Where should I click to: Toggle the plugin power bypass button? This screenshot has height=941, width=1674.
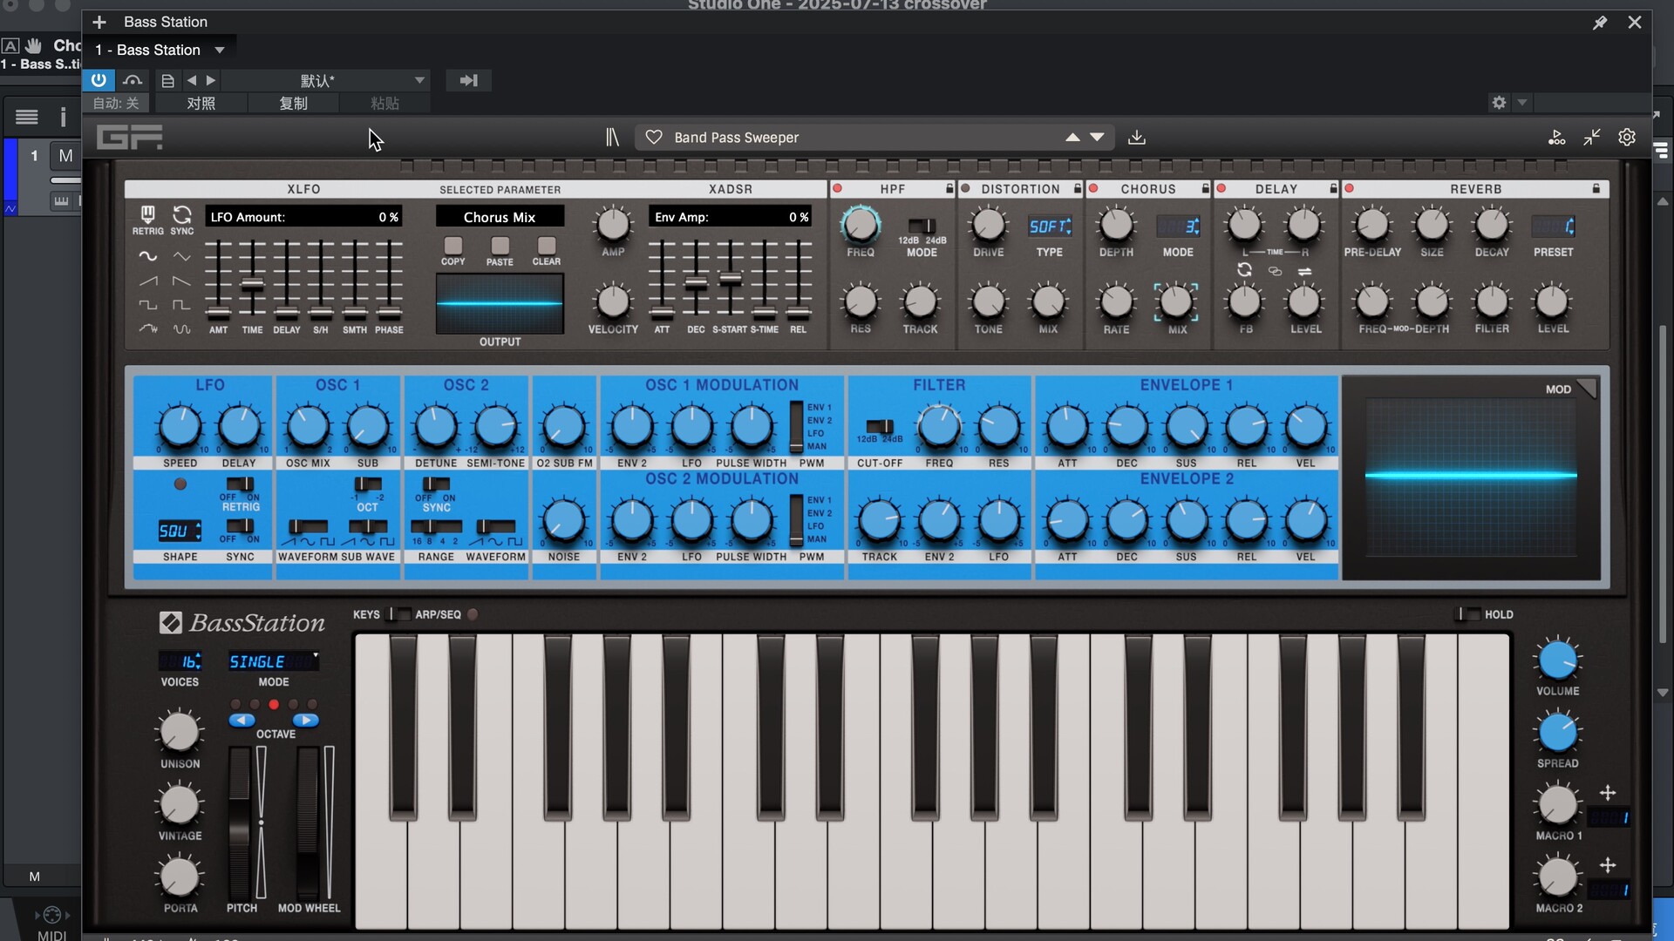tap(99, 80)
